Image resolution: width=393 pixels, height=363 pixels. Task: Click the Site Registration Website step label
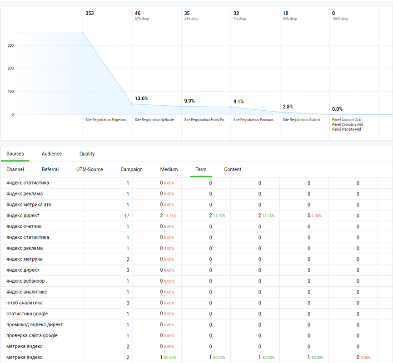pyautogui.click(x=156, y=120)
